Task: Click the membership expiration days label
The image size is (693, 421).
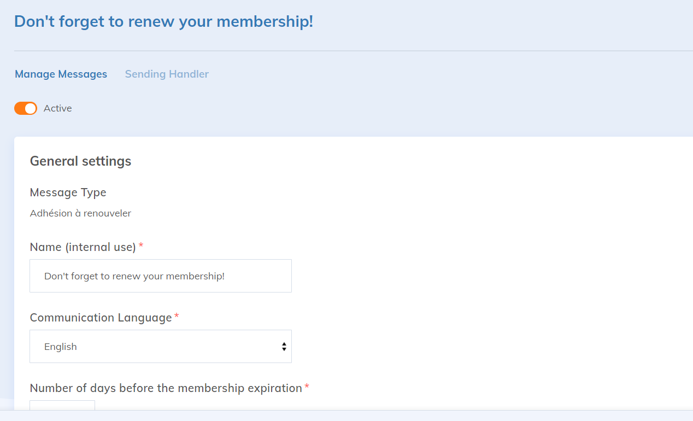Action: coord(166,388)
